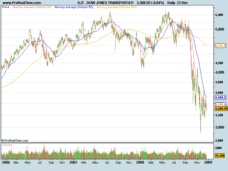
Task: Select the Moving average (Simple 50) legend
Action: tap(74, 7)
